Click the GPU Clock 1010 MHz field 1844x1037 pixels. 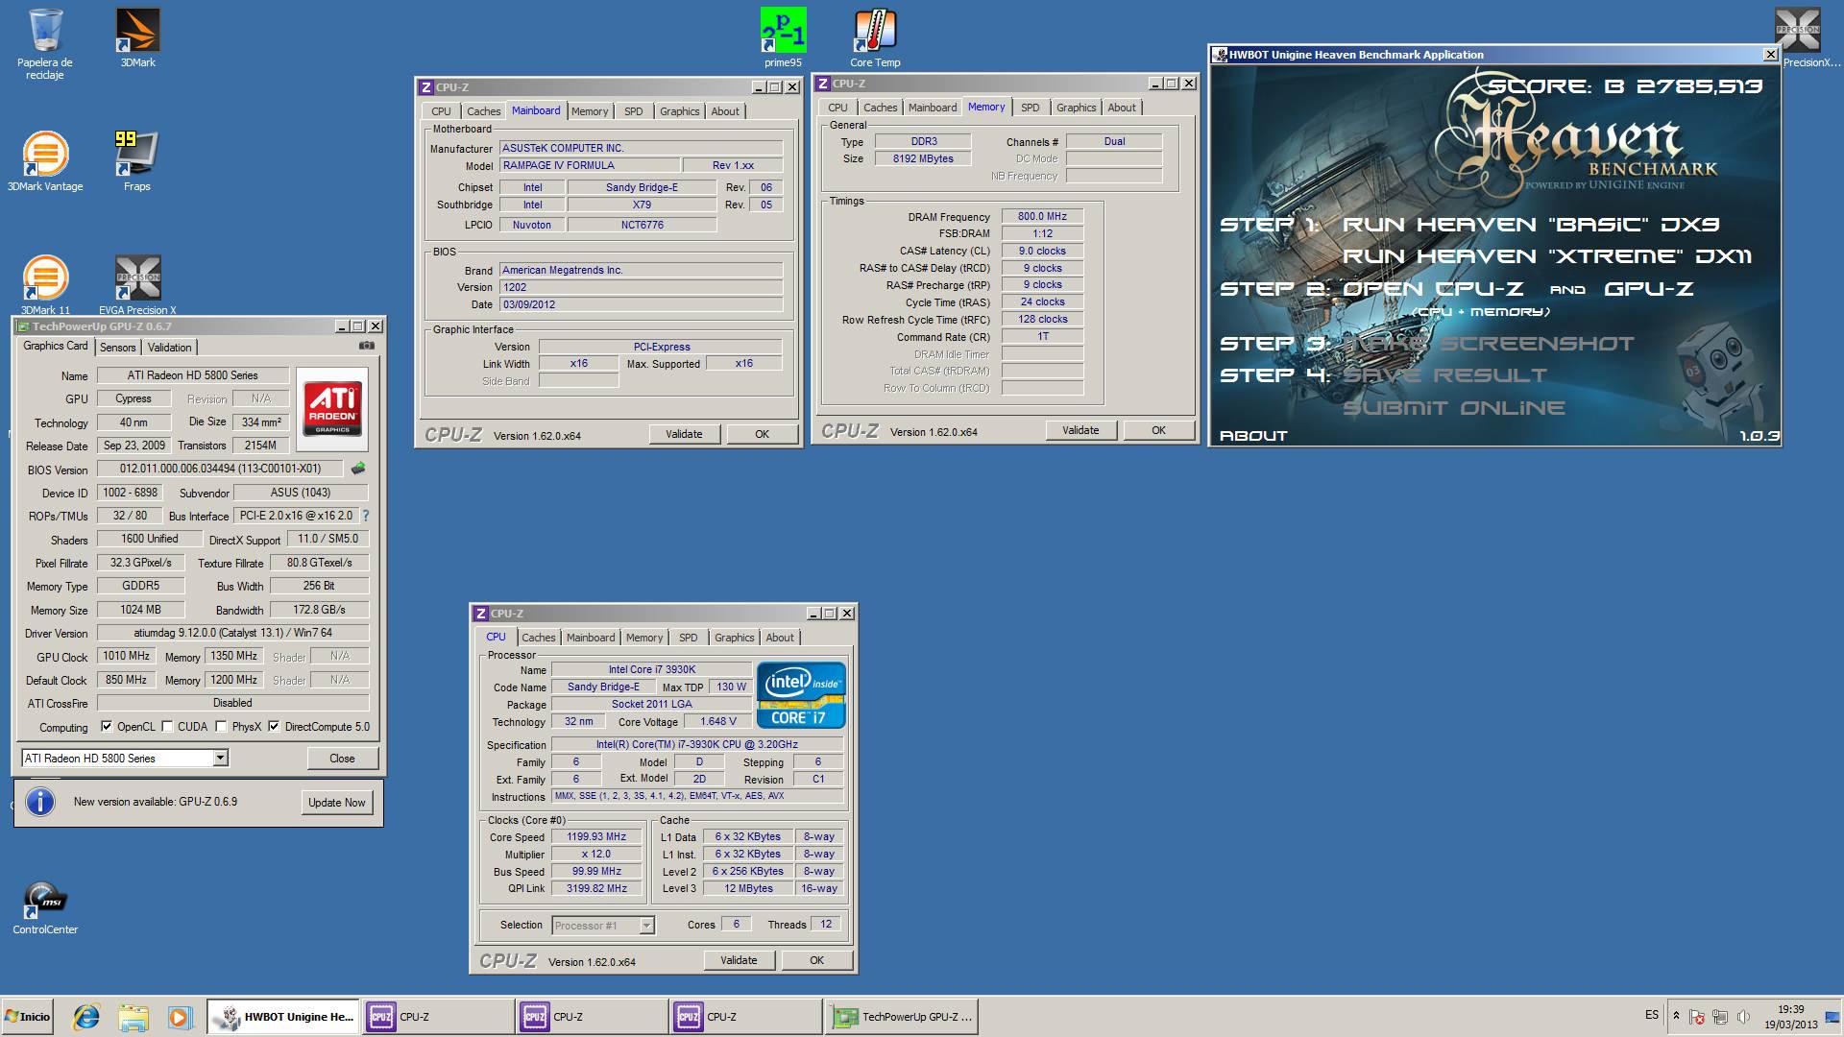[x=127, y=656]
